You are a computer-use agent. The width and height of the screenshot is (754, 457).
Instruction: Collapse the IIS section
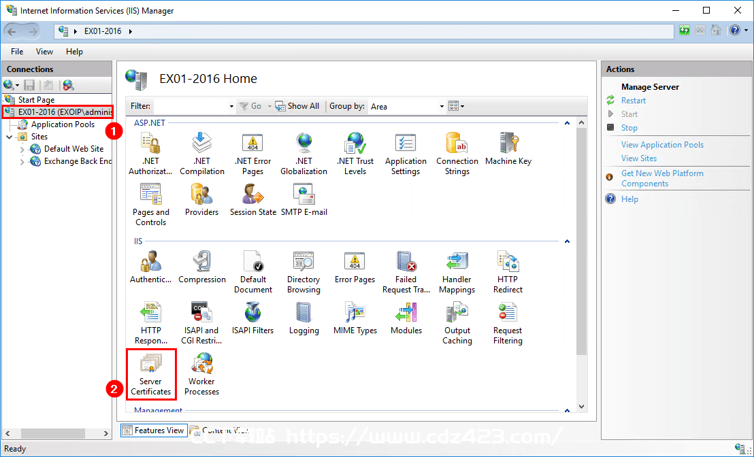pos(567,241)
